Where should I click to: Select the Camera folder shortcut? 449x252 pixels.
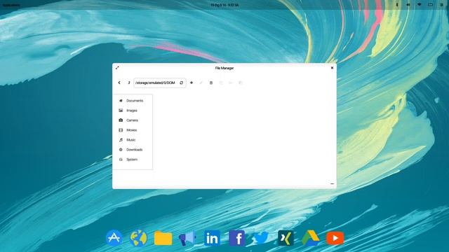click(133, 120)
